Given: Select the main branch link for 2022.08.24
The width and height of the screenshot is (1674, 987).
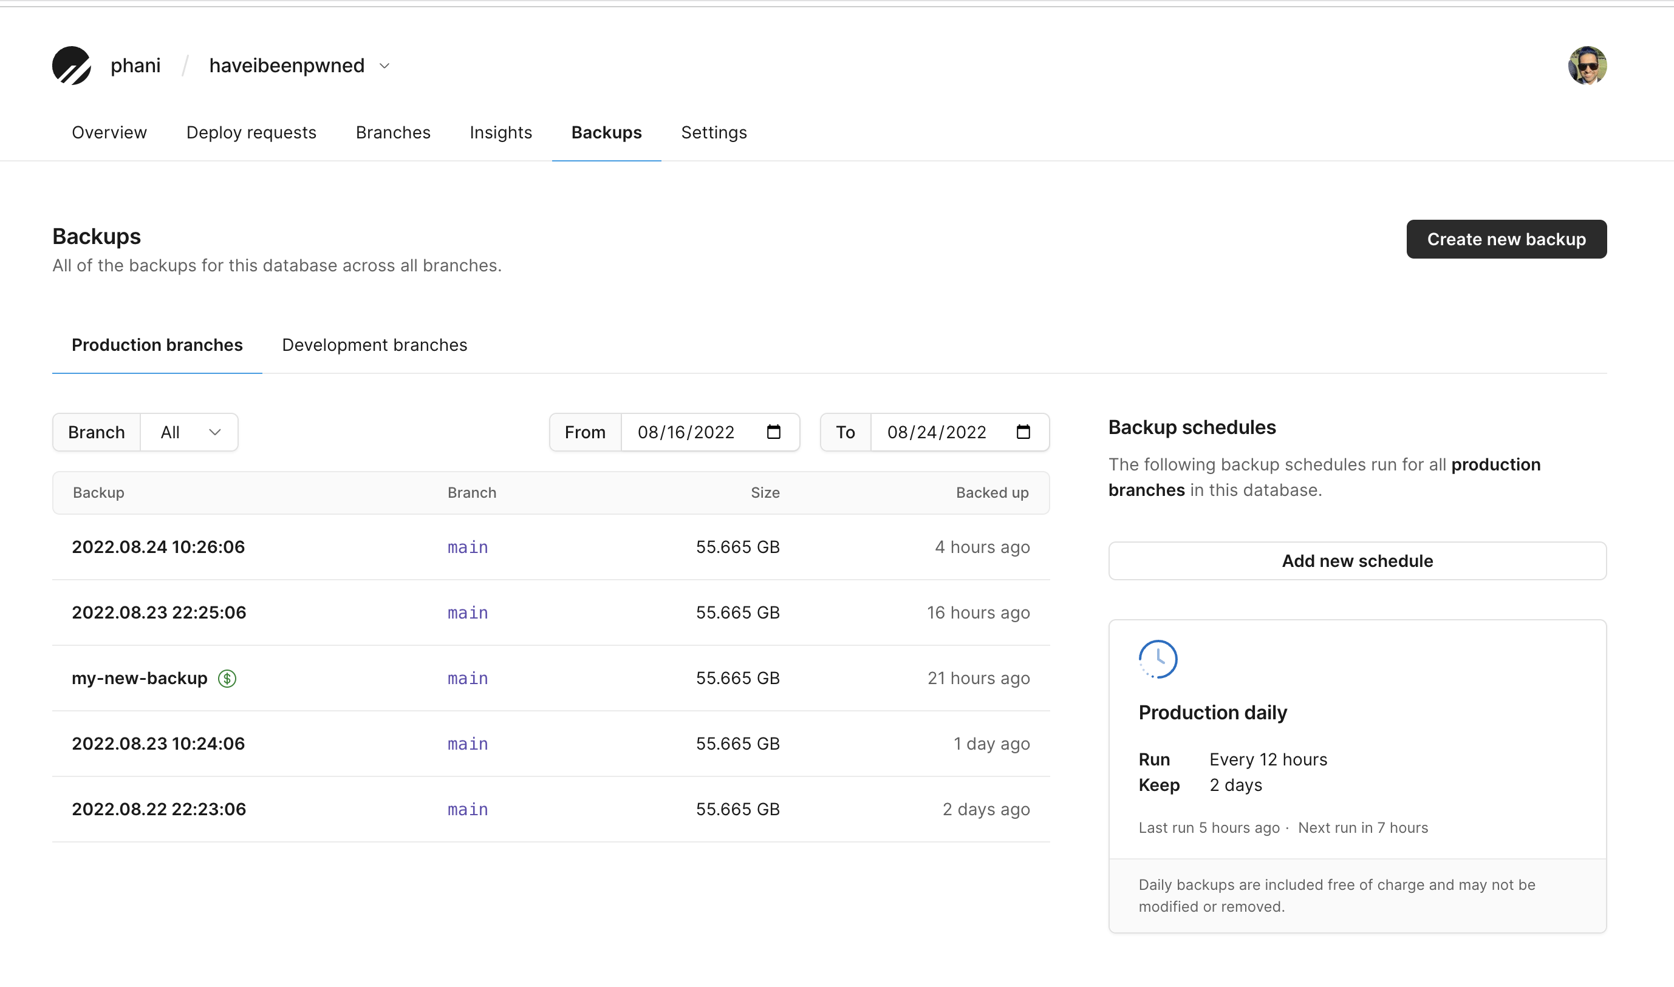Looking at the screenshot, I should click(x=468, y=546).
